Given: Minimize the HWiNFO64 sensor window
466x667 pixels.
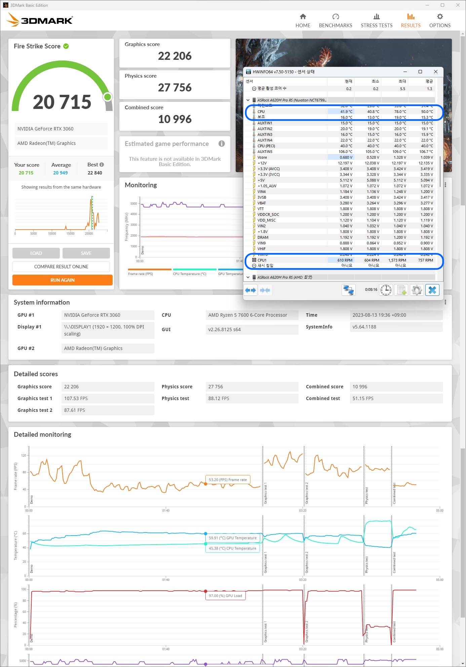Looking at the screenshot, I should point(405,72).
